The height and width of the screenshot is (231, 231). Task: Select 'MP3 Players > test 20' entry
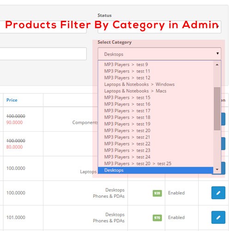[x=156, y=131]
